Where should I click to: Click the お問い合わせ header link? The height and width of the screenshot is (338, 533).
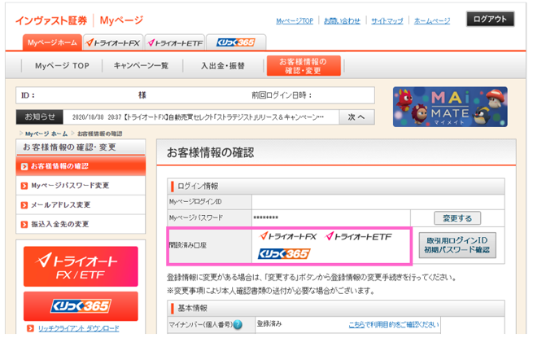(342, 21)
